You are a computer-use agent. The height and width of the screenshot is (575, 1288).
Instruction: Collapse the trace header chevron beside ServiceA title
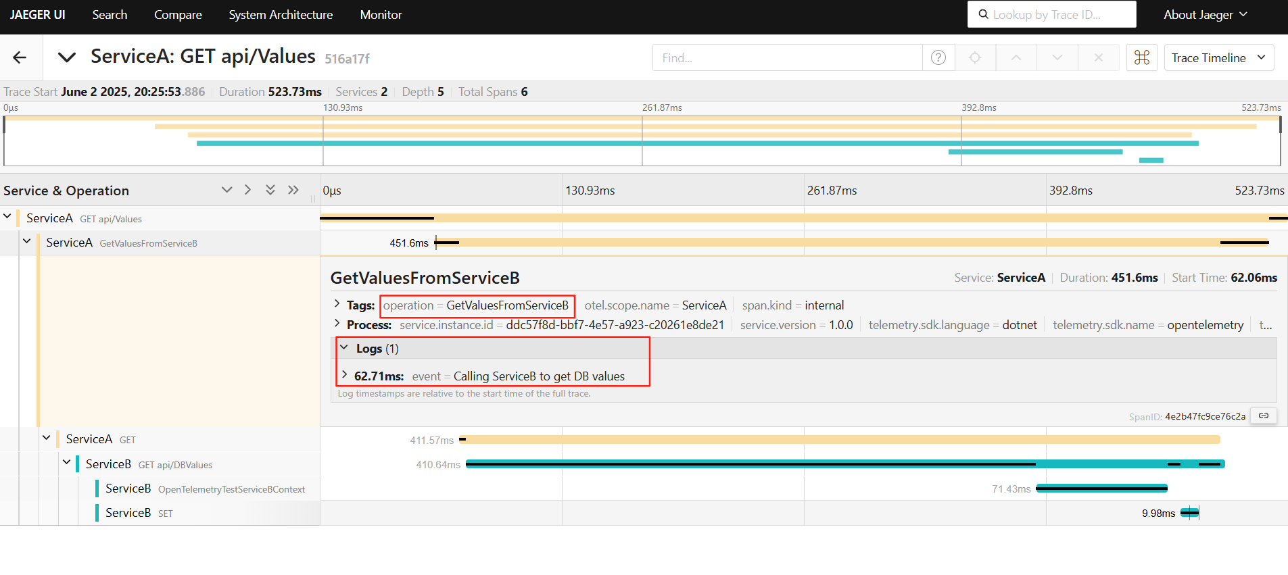click(66, 57)
